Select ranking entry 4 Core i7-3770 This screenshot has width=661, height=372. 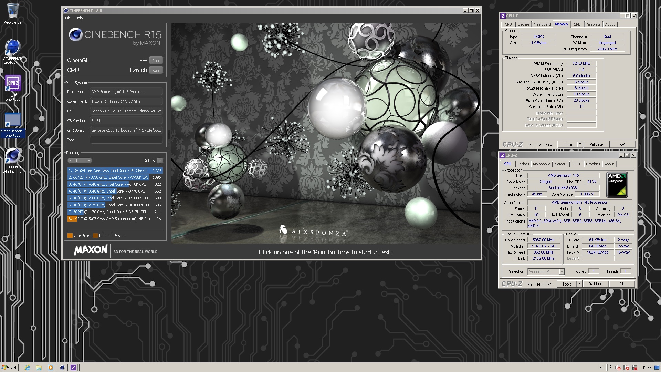click(x=115, y=191)
